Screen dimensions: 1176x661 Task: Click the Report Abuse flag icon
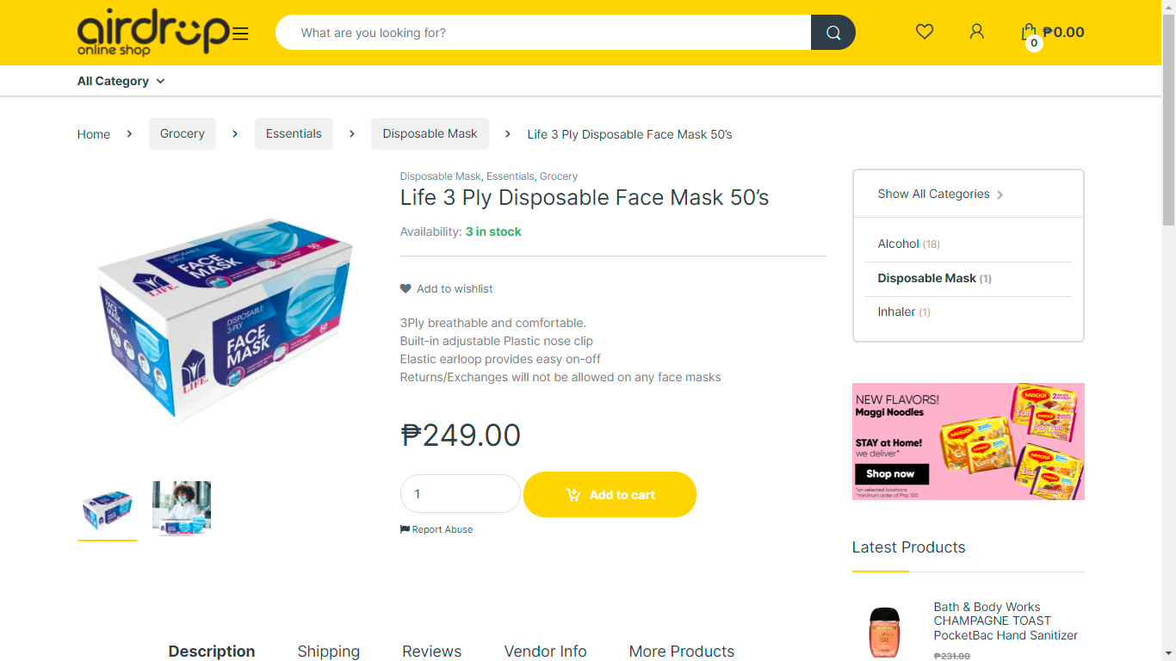coord(405,529)
